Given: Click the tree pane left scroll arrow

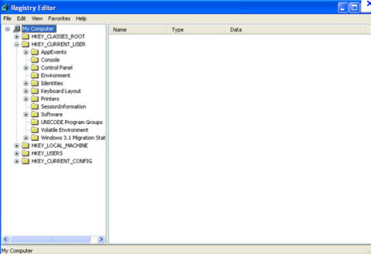Looking at the screenshot, I should [x=5, y=239].
